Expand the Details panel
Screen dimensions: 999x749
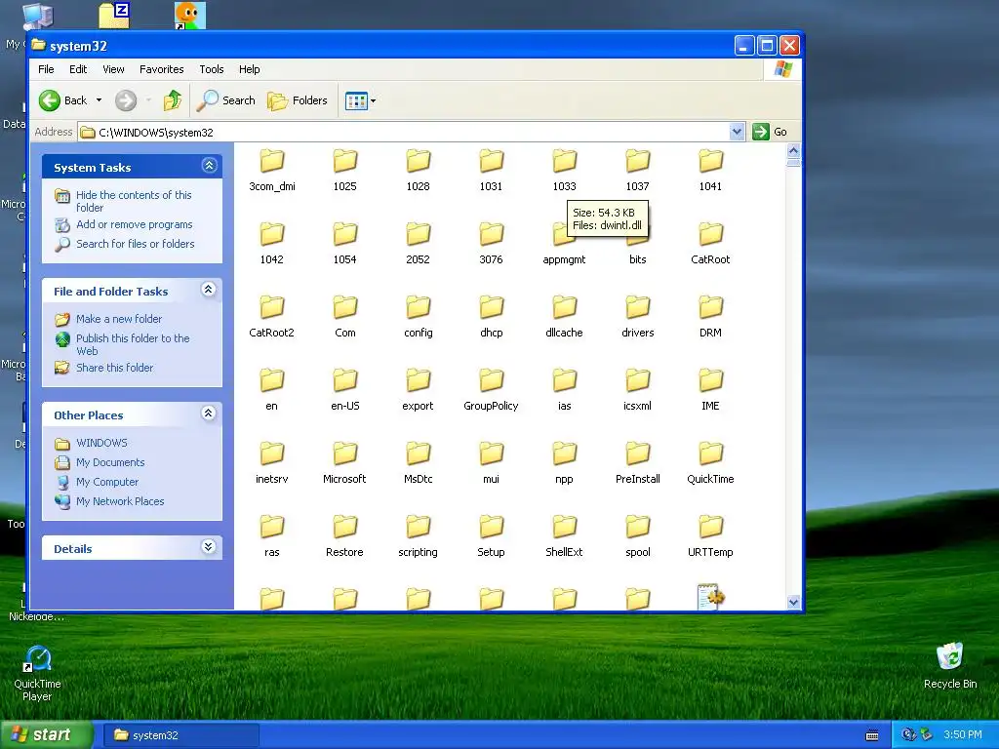209,547
